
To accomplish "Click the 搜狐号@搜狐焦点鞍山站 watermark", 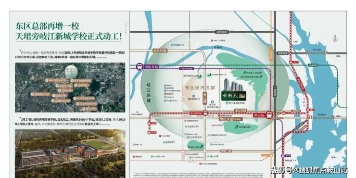I will pos(308,170).
